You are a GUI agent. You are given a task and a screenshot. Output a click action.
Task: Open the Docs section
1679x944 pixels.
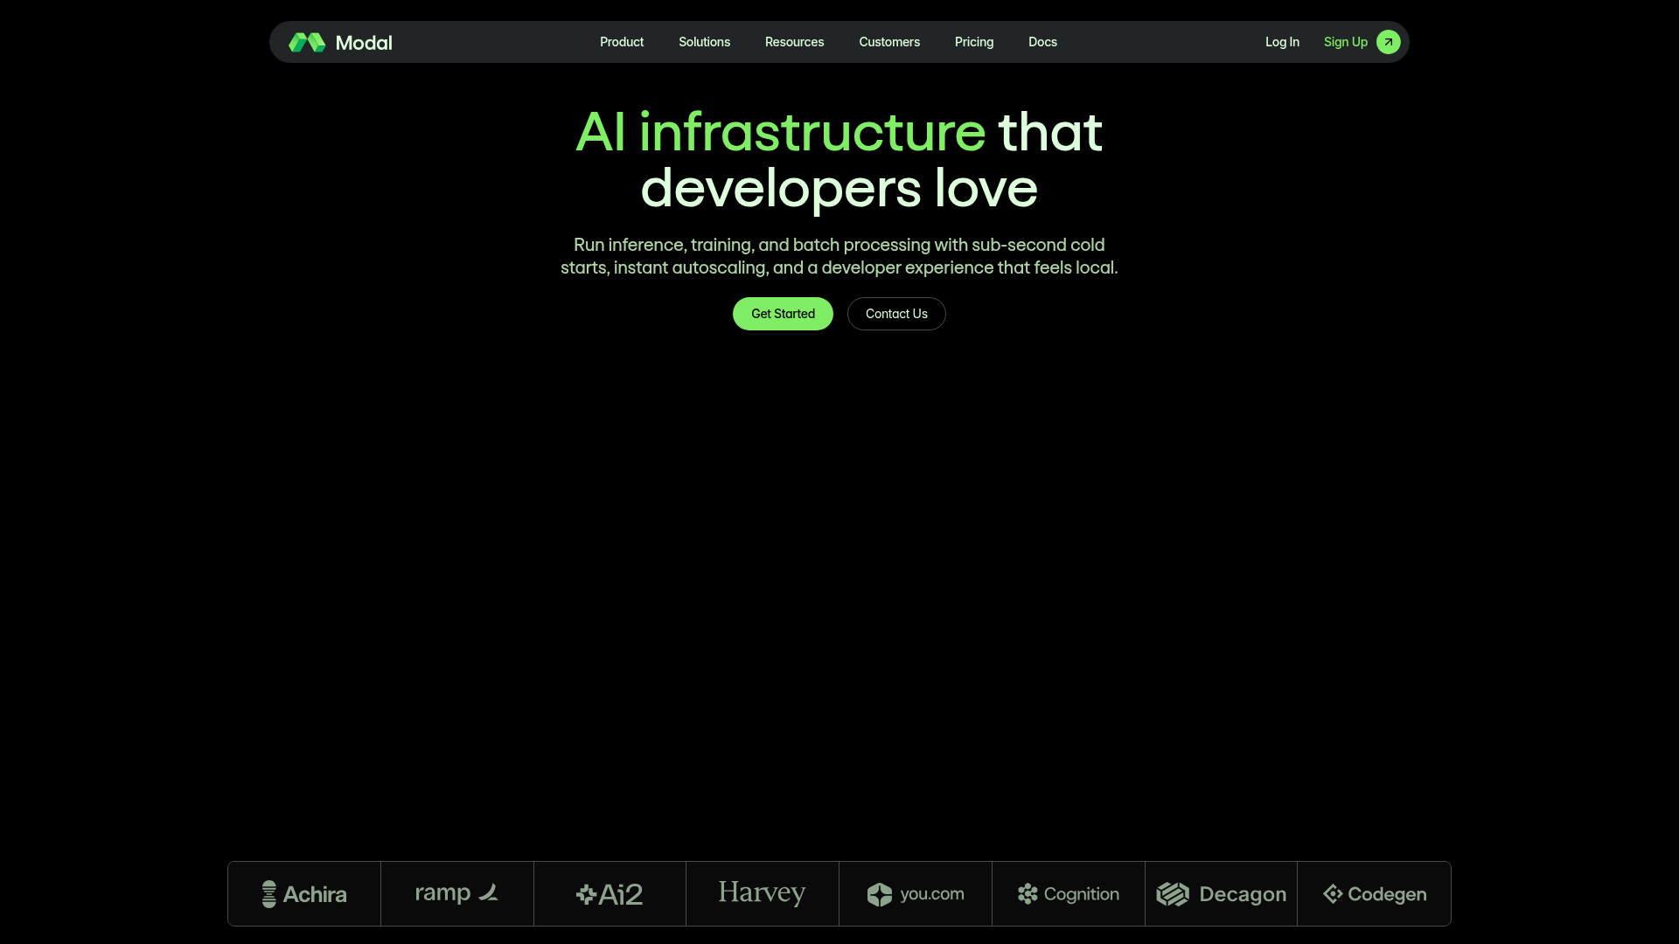coord(1042,41)
